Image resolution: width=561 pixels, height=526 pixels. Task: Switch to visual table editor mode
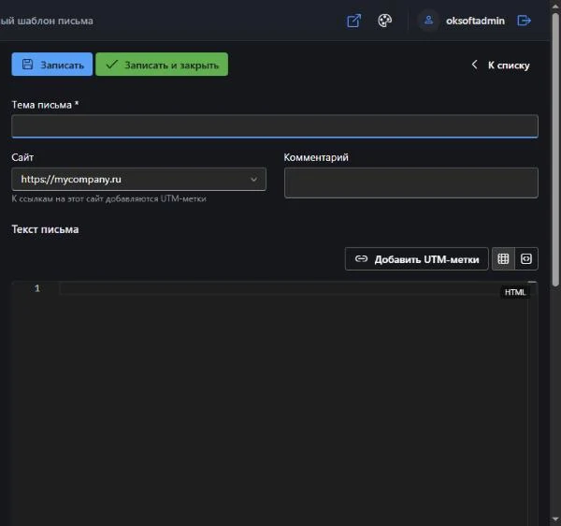pos(503,259)
